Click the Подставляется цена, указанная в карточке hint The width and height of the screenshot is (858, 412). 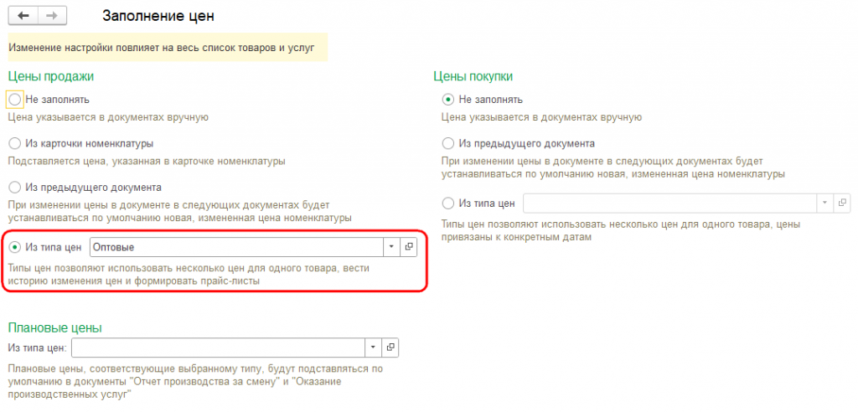pos(147,161)
